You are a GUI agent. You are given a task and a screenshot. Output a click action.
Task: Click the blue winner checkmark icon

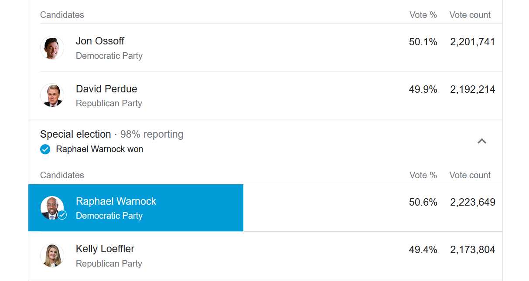(45, 149)
